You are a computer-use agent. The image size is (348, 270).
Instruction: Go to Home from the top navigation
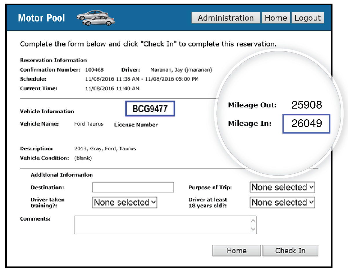tap(276, 18)
